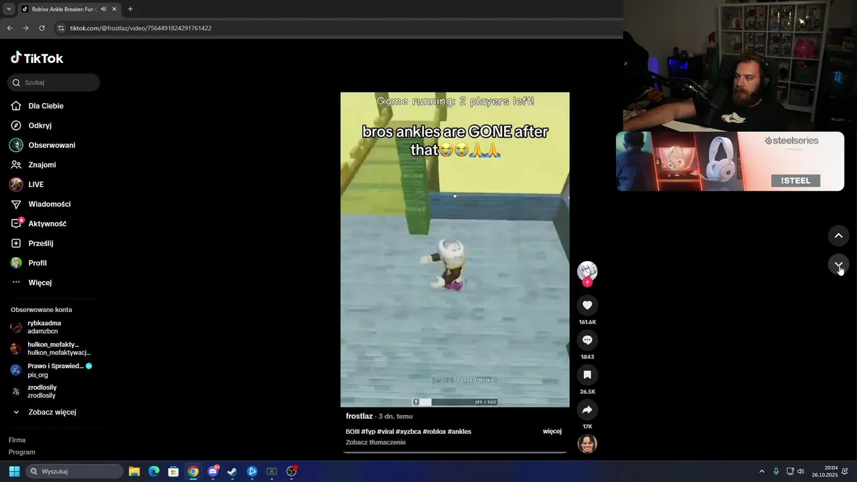Expand caption with więcej
Image resolution: width=857 pixels, height=482 pixels.
pyautogui.click(x=552, y=432)
